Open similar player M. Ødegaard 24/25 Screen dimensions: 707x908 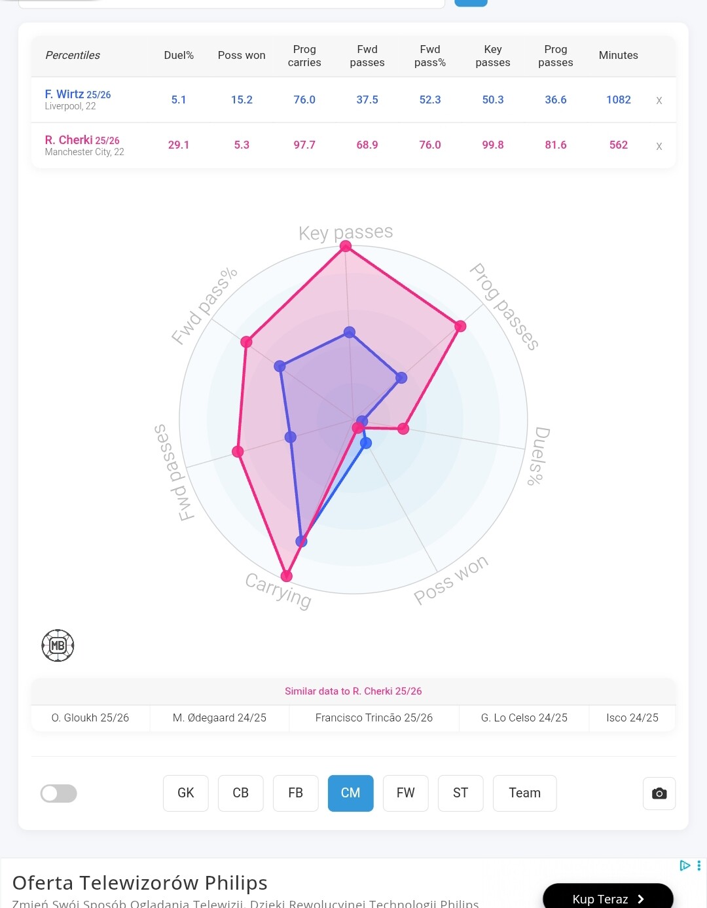point(219,717)
